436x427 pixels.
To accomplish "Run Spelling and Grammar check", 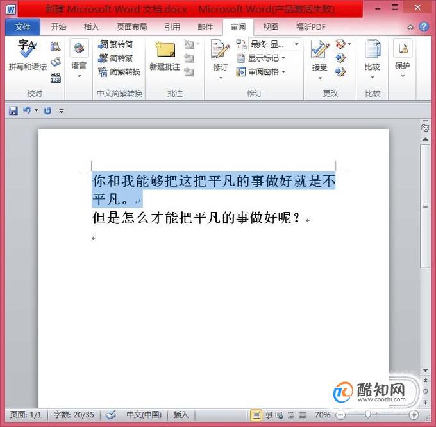I will [x=27, y=55].
